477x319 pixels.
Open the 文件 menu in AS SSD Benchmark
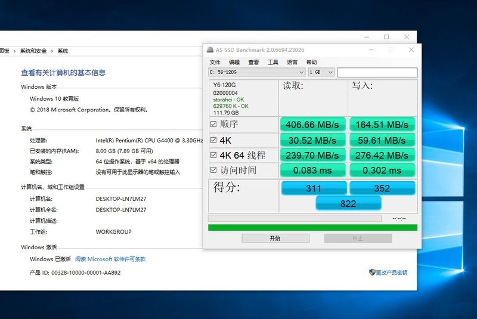215,62
